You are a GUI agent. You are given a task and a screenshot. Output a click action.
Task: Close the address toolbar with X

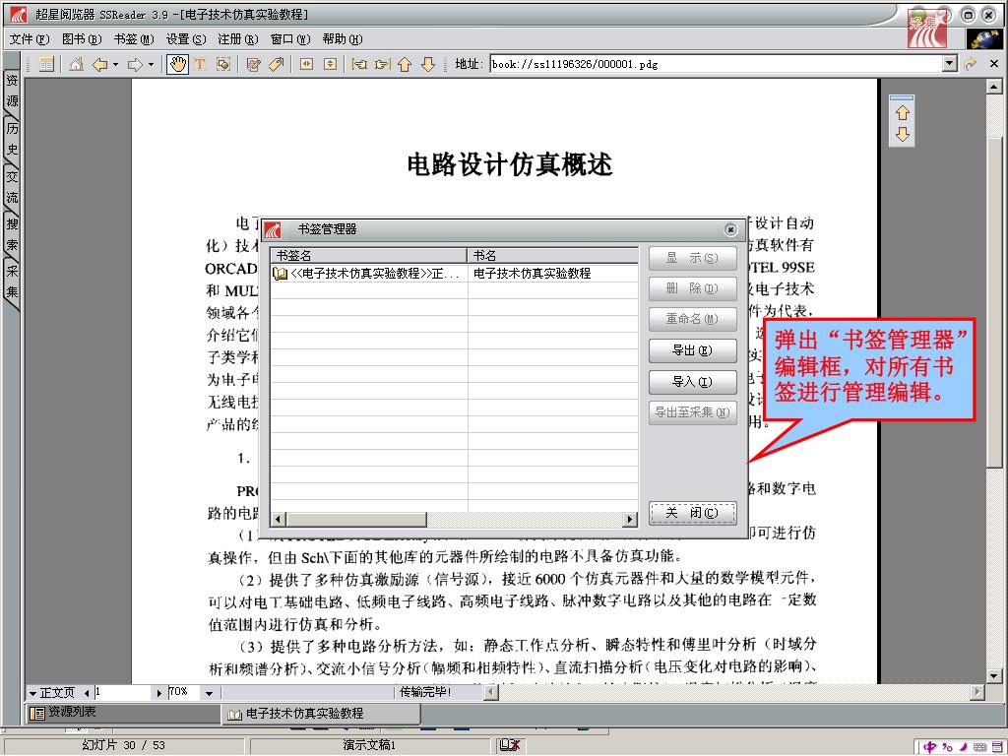[x=994, y=64]
